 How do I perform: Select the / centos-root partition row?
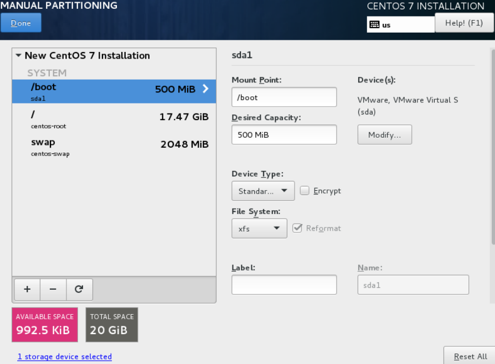pyautogui.click(x=114, y=119)
